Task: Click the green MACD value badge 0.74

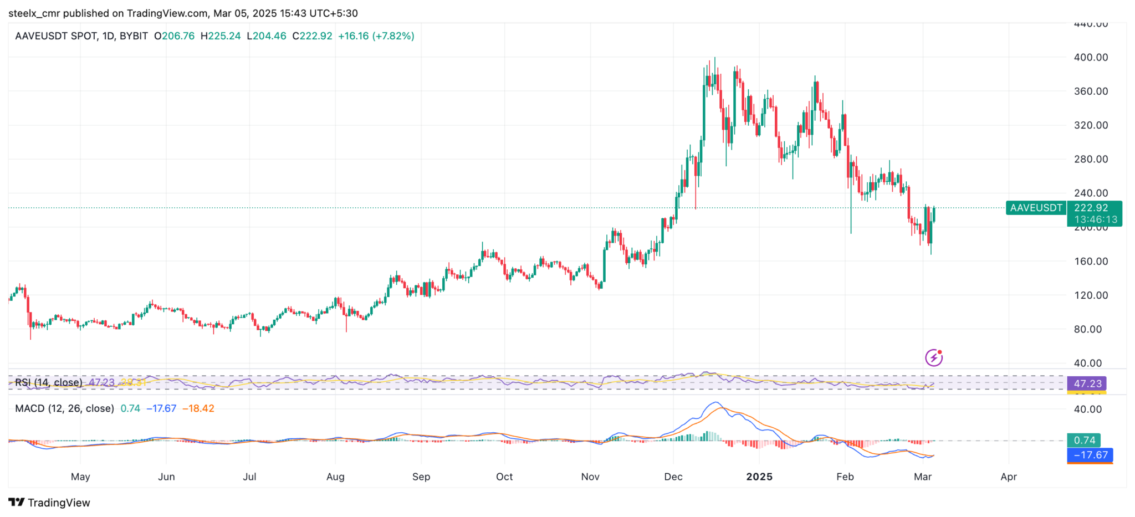Action: [x=1083, y=439]
